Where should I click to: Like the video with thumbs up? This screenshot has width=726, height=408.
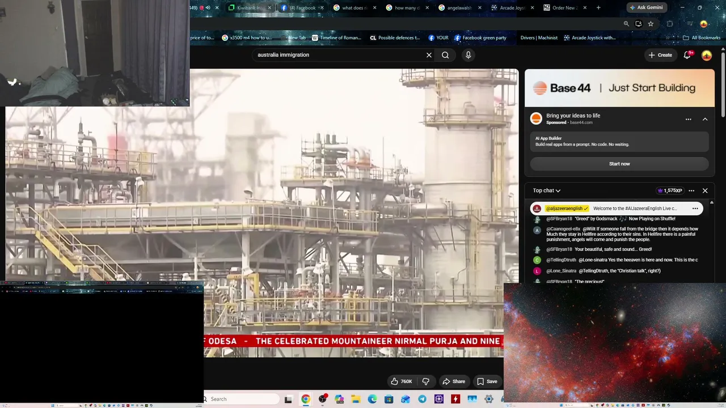pyautogui.click(x=401, y=381)
